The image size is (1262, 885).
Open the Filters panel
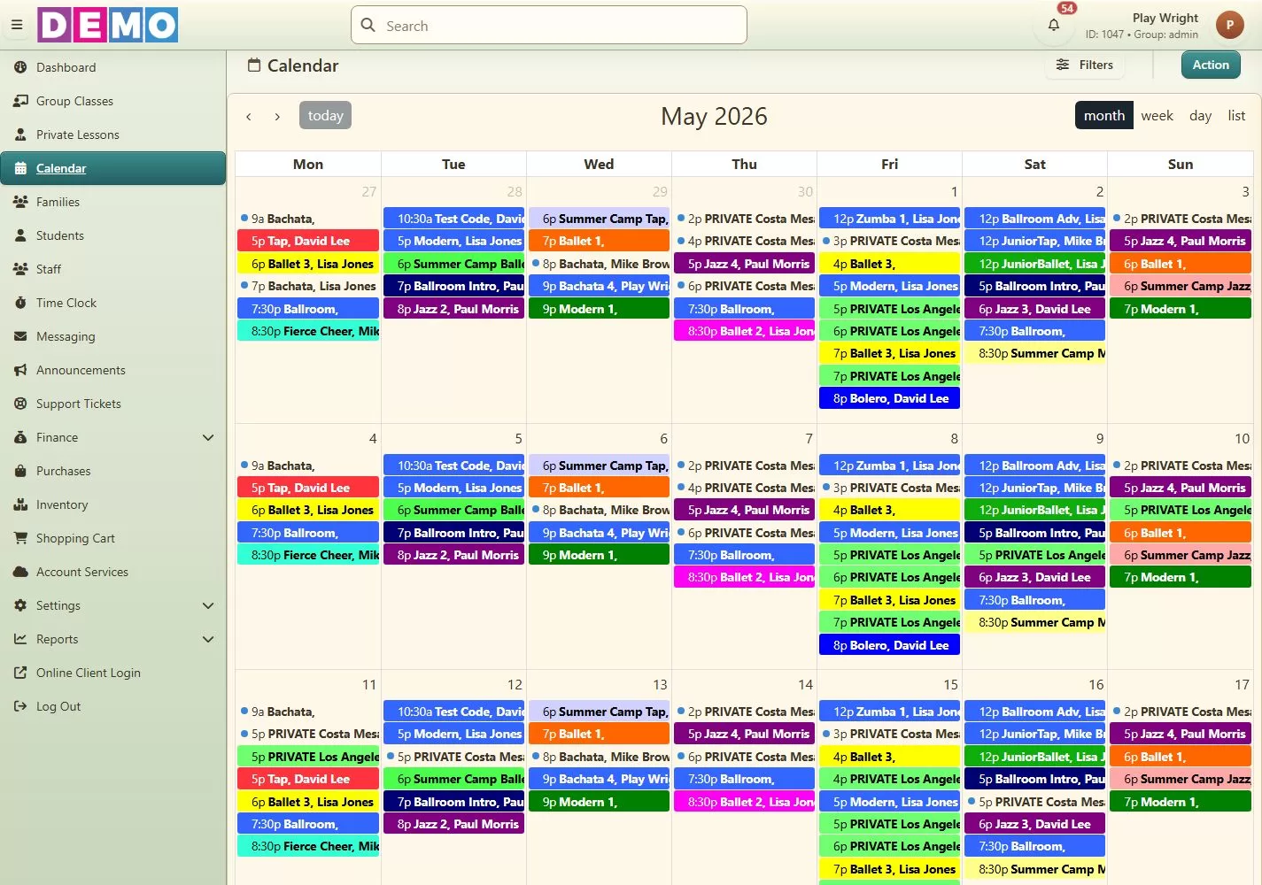1085,65
